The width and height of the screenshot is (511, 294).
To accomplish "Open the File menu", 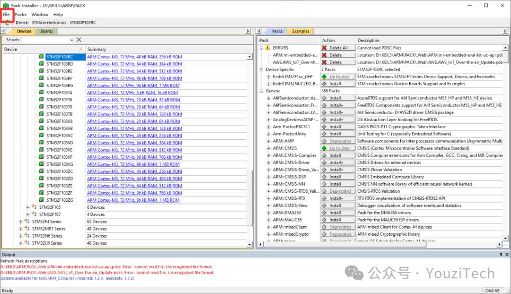I will 6,15.
